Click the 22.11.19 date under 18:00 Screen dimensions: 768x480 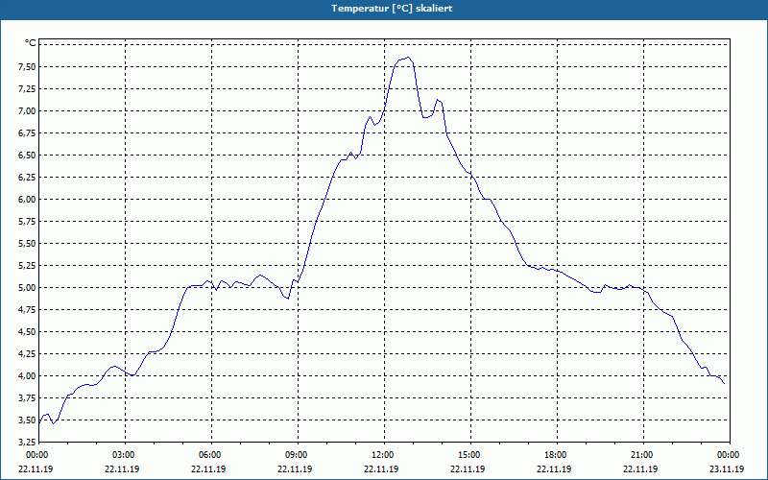[554, 469]
